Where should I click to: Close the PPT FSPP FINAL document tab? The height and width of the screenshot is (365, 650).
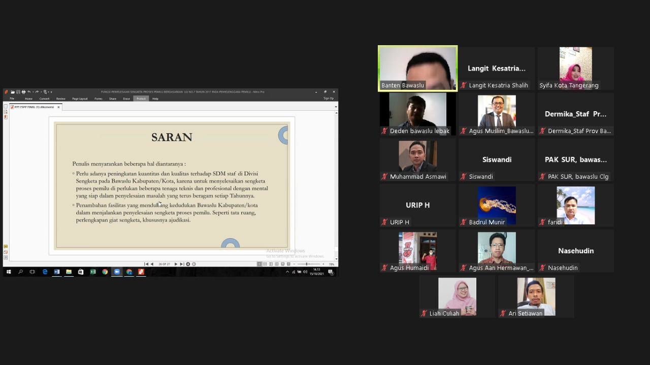click(58, 107)
